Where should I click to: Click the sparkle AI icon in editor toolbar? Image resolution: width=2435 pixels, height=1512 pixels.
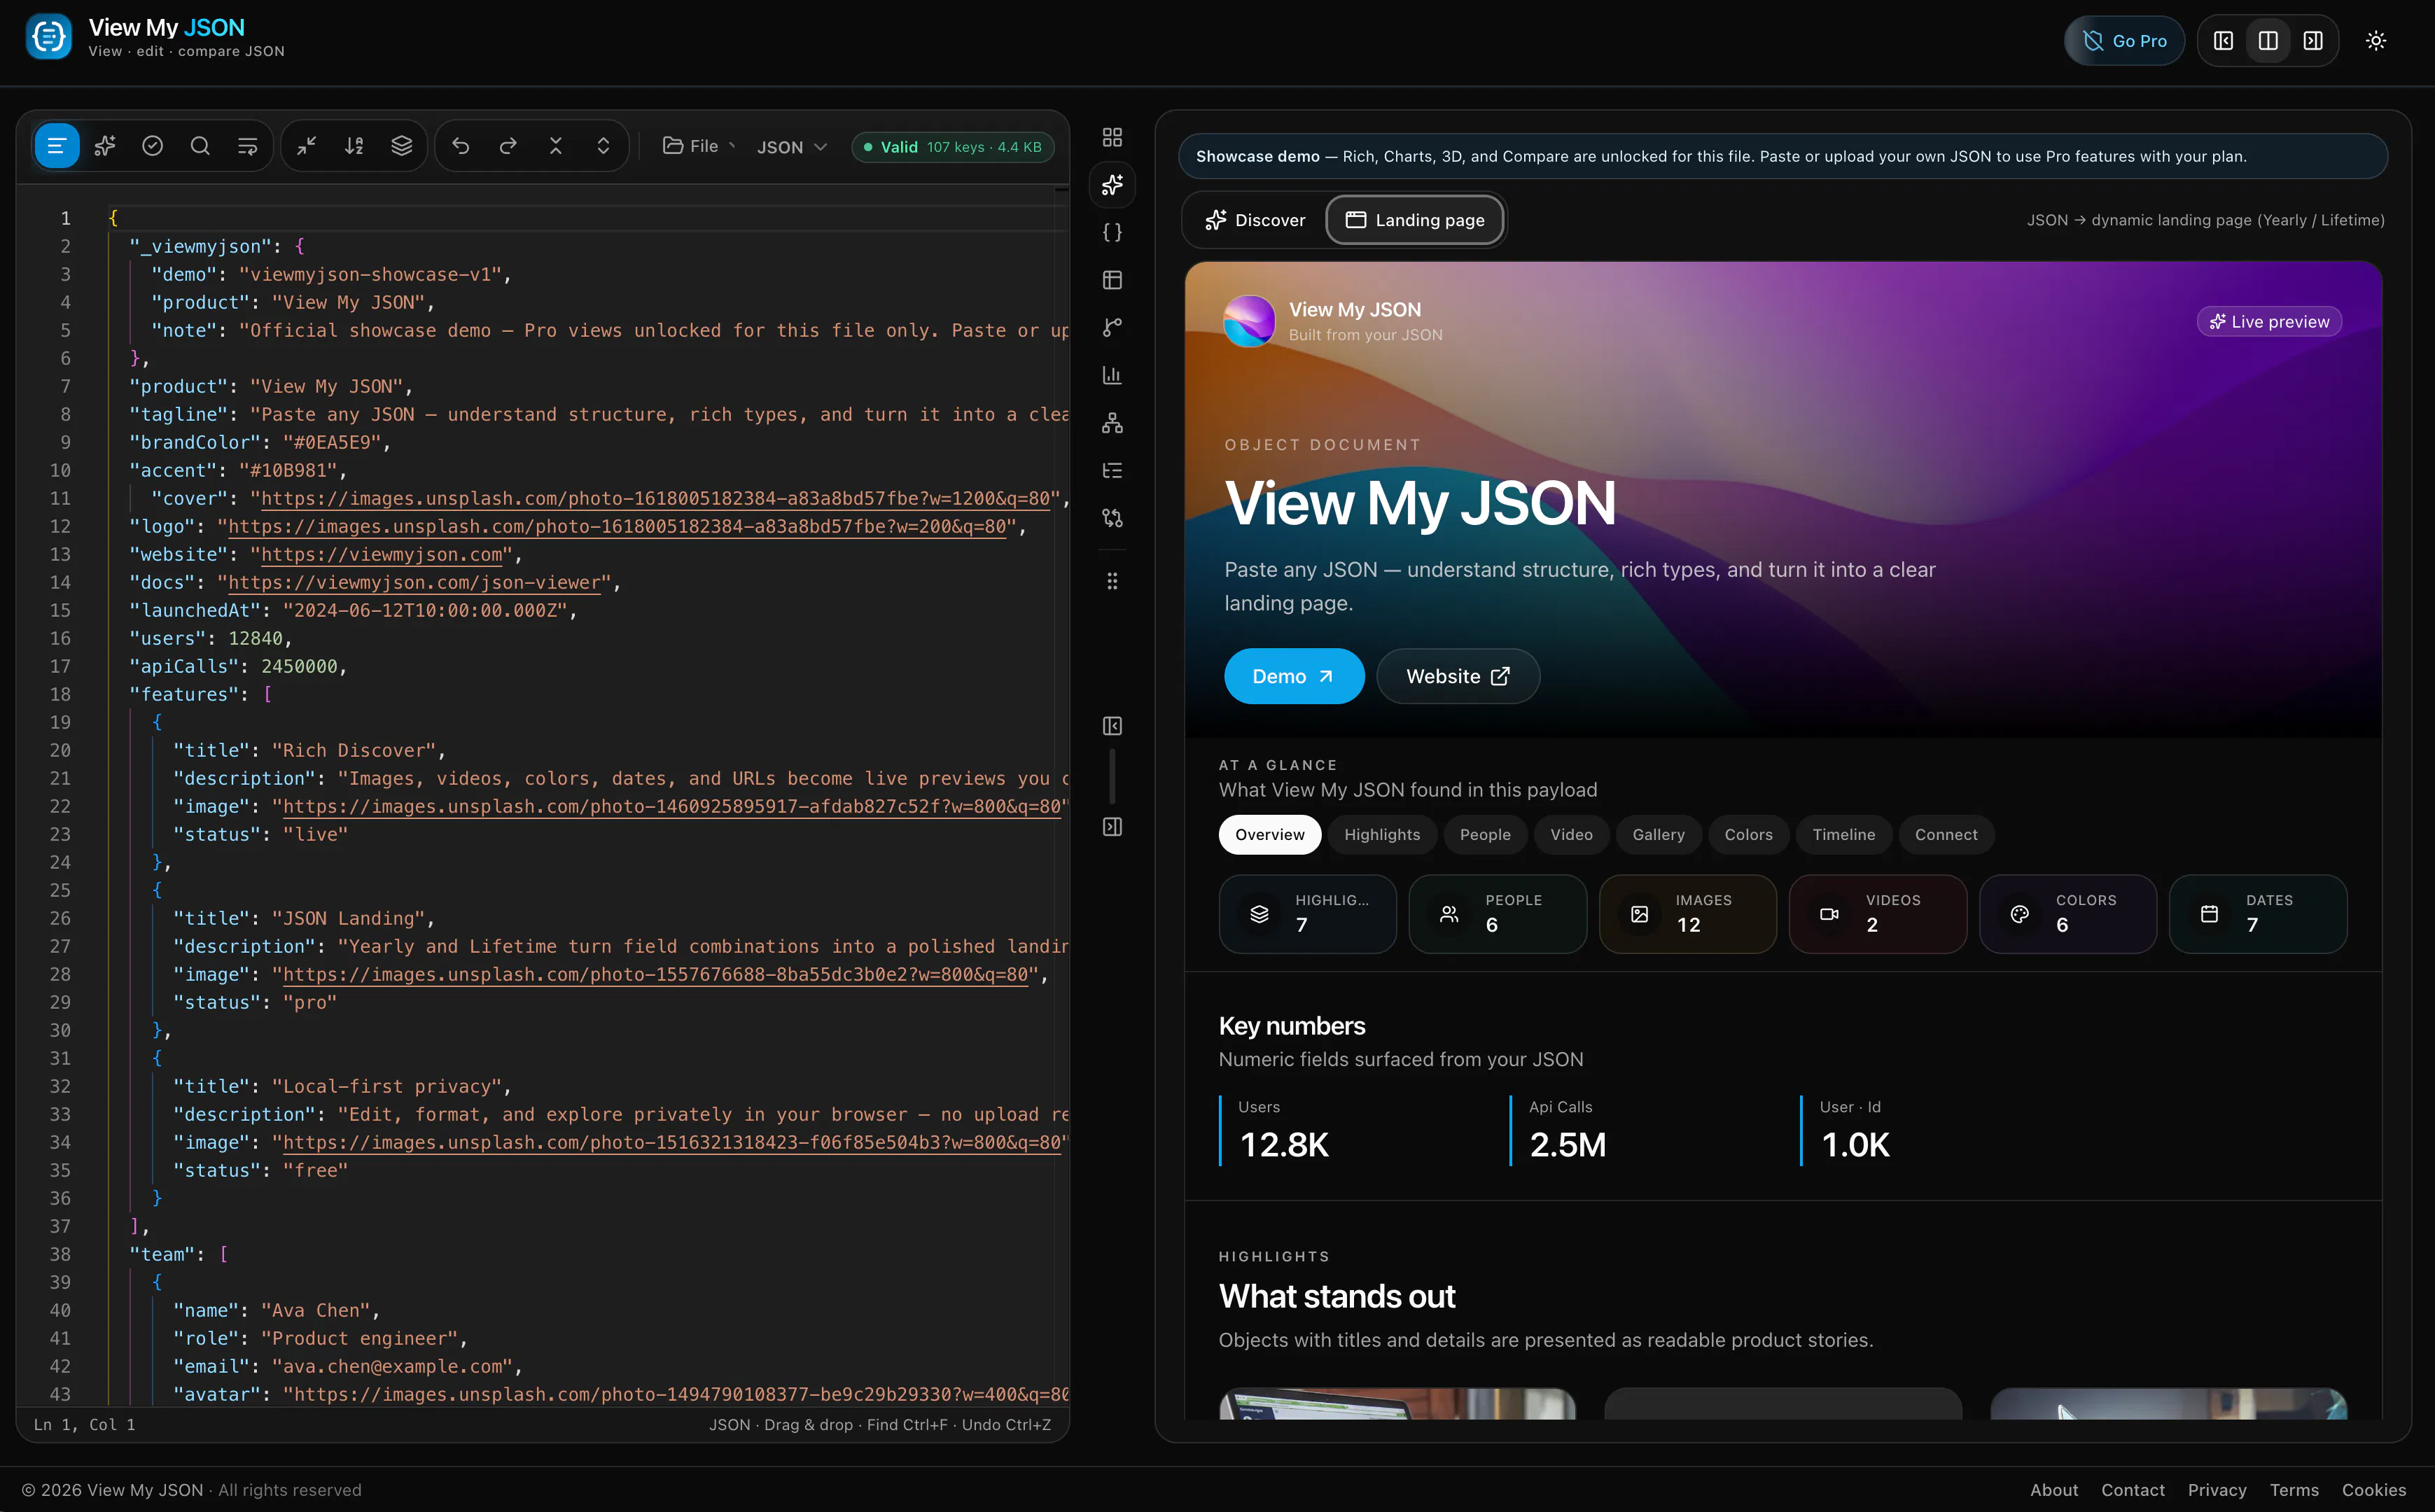(x=105, y=146)
